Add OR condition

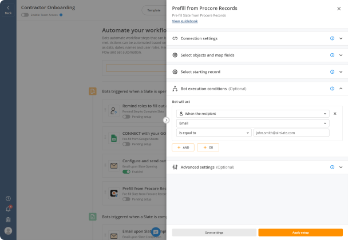(x=208, y=147)
